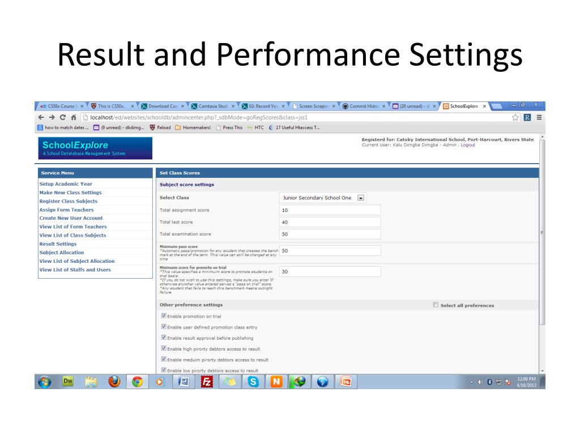
Task: Click the Minimum pass score field
Action: tap(330, 250)
